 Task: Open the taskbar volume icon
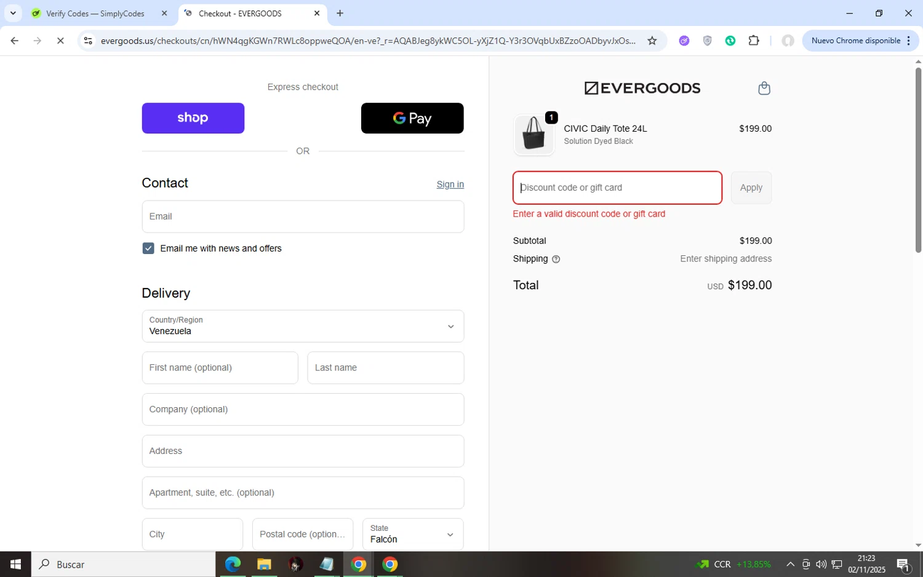(x=821, y=564)
